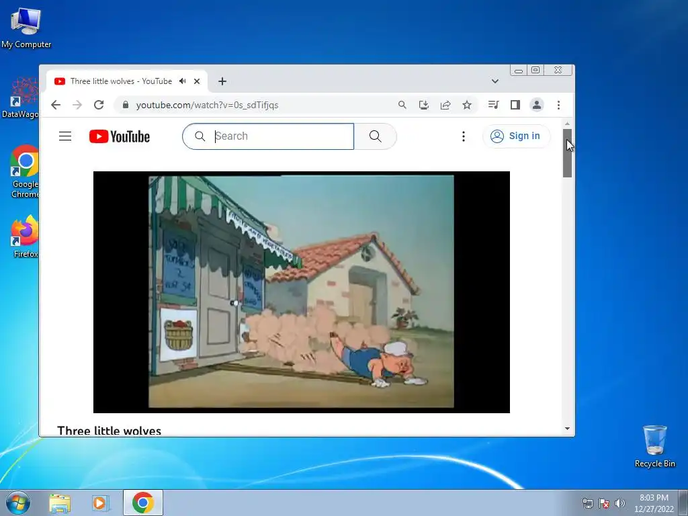Click the video title Three little wolves
This screenshot has height=516, width=688.
[x=110, y=431]
